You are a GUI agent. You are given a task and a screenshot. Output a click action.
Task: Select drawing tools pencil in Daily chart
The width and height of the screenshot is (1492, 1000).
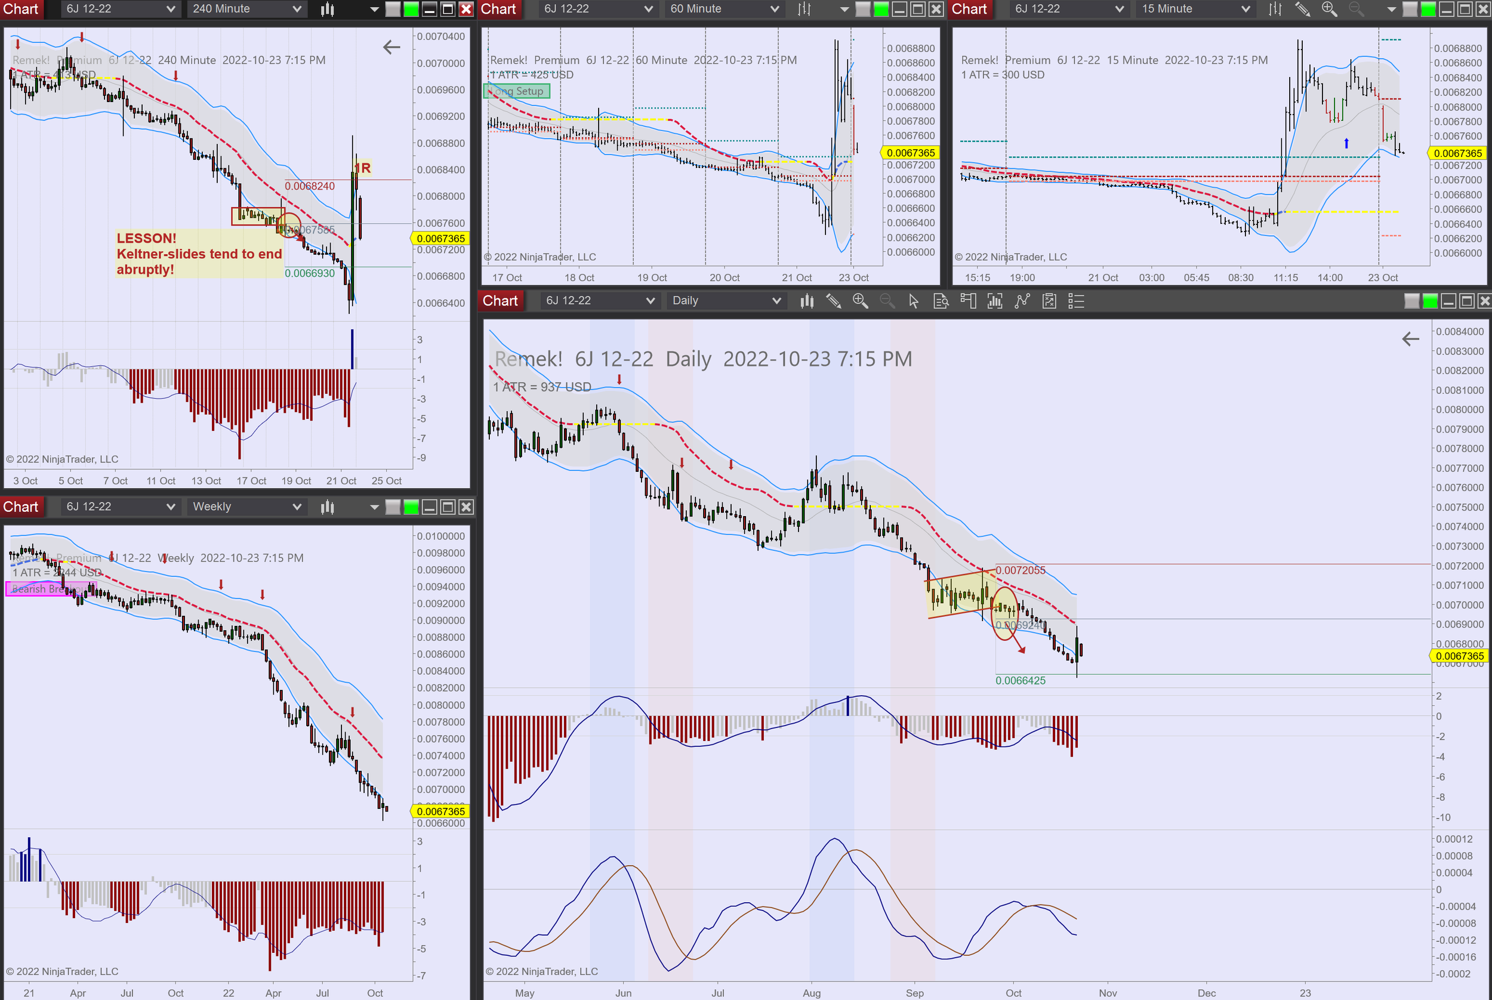pos(833,301)
